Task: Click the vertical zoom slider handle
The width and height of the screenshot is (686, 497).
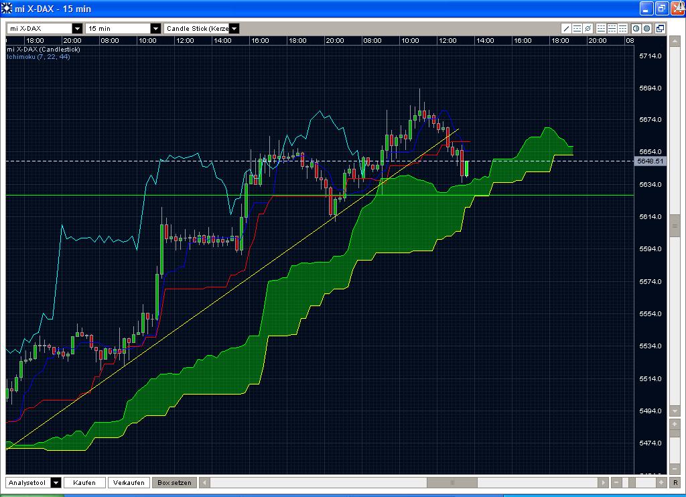Action: point(675,433)
